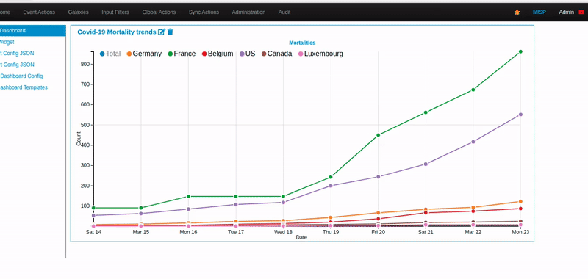Delete the Covid-19 Mortality trends widget

pos(171,32)
